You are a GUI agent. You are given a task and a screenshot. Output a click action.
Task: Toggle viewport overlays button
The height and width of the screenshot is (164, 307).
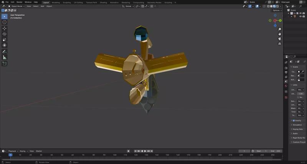(x=257, y=6)
